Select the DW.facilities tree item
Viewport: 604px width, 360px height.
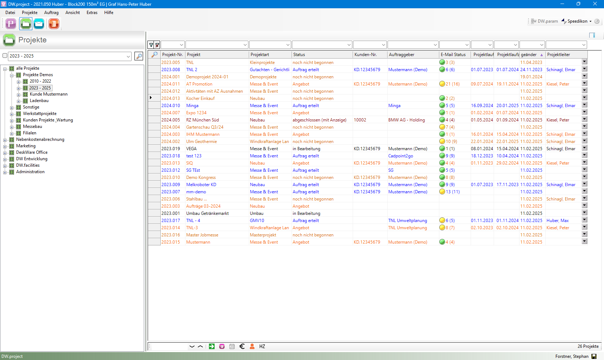(28, 165)
